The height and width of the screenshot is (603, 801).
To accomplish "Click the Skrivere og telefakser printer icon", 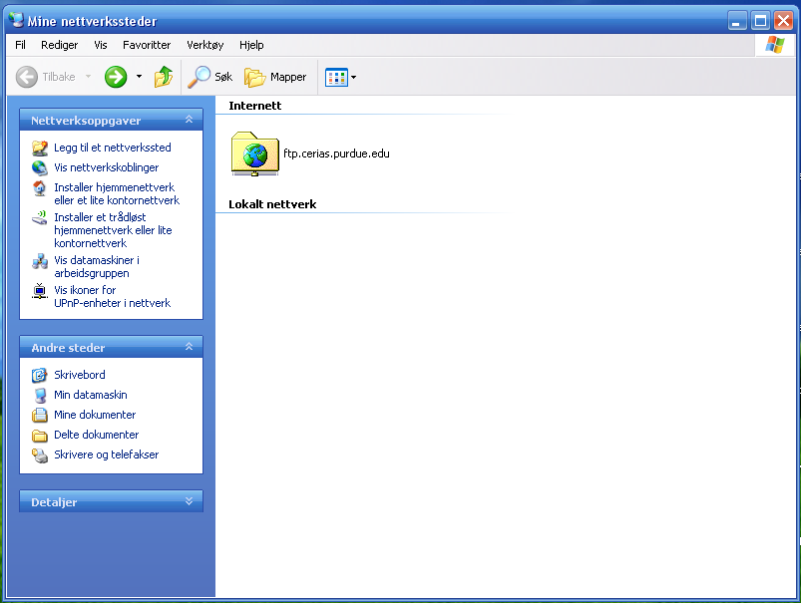I will tap(40, 455).
